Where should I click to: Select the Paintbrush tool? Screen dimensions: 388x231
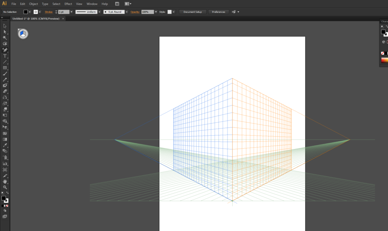(x=5, y=74)
